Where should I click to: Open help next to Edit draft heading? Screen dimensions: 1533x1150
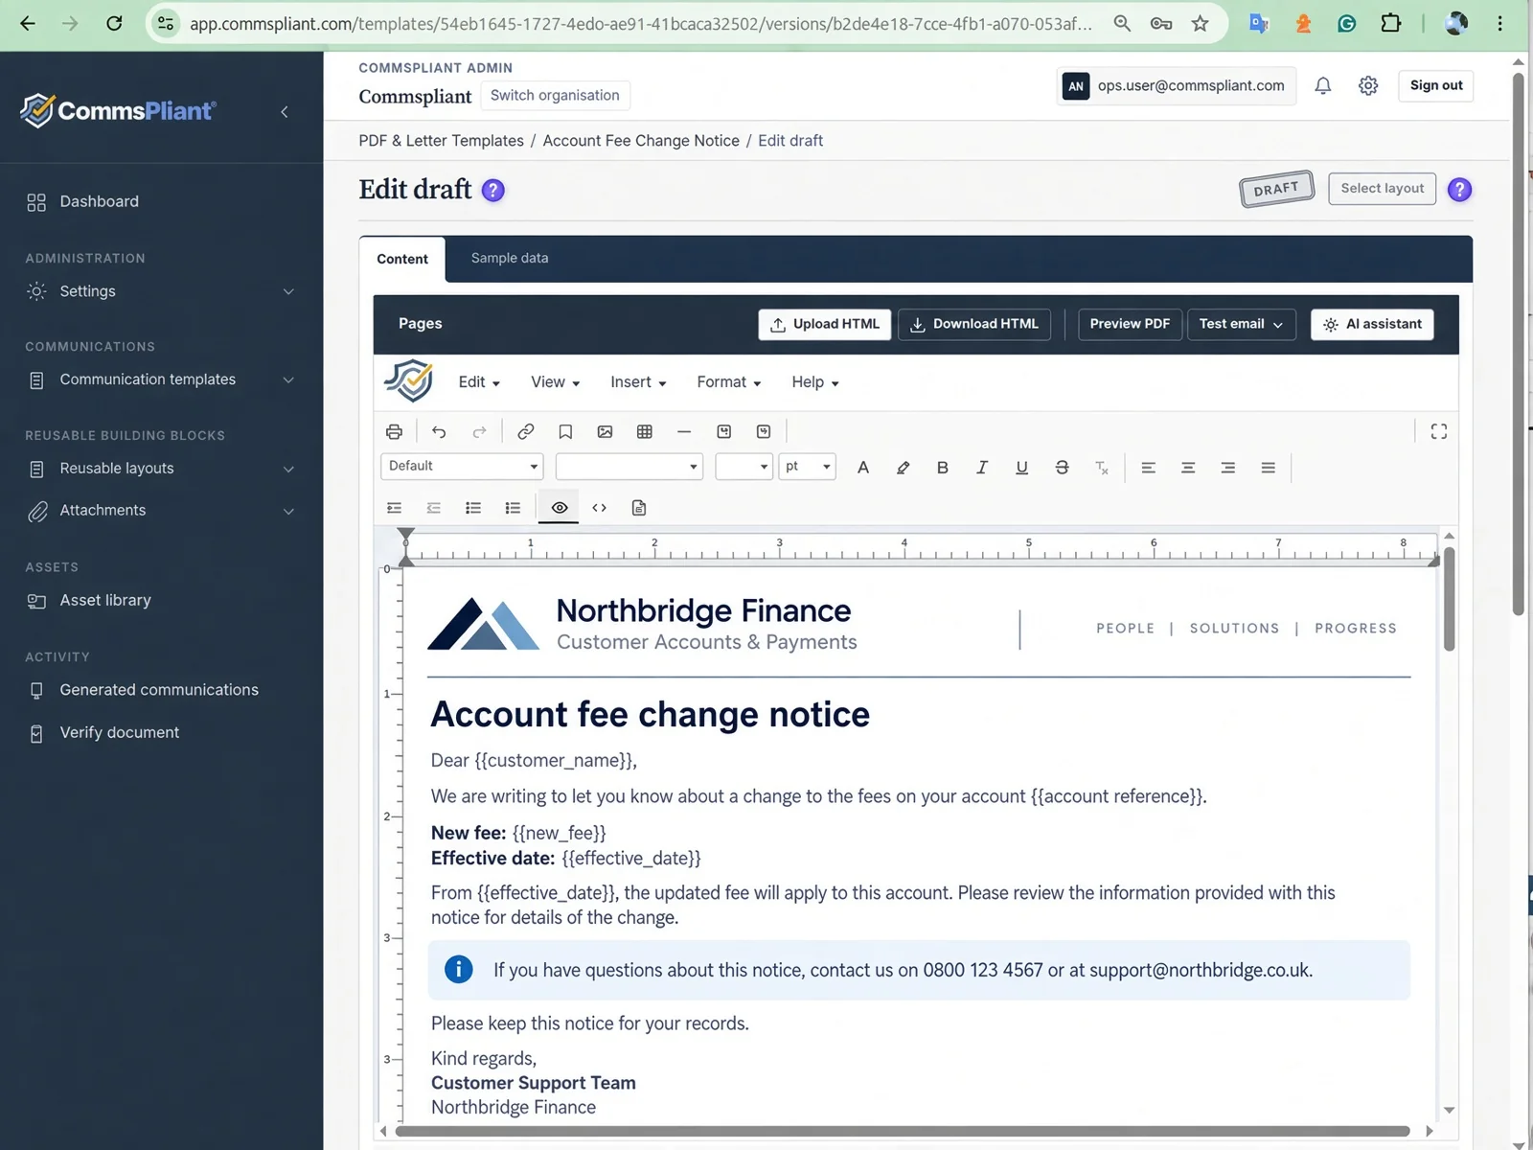tap(492, 190)
